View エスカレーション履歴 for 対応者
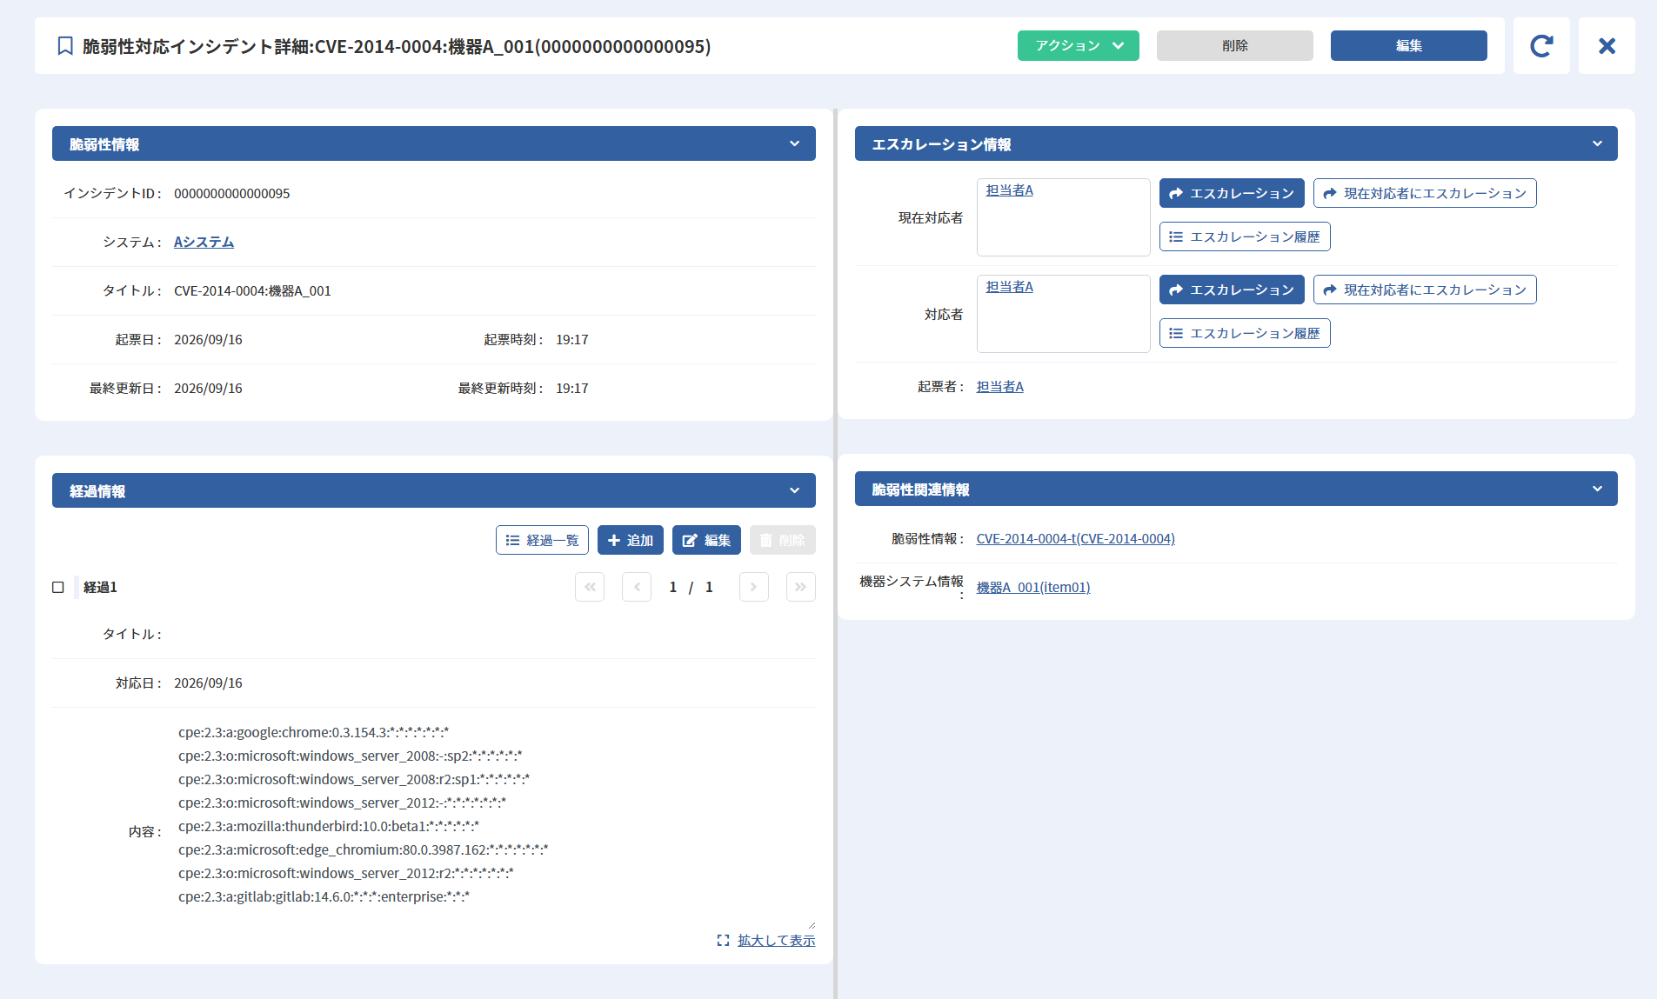The width and height of the screenshot is (1657, 999). [1245, 334]
